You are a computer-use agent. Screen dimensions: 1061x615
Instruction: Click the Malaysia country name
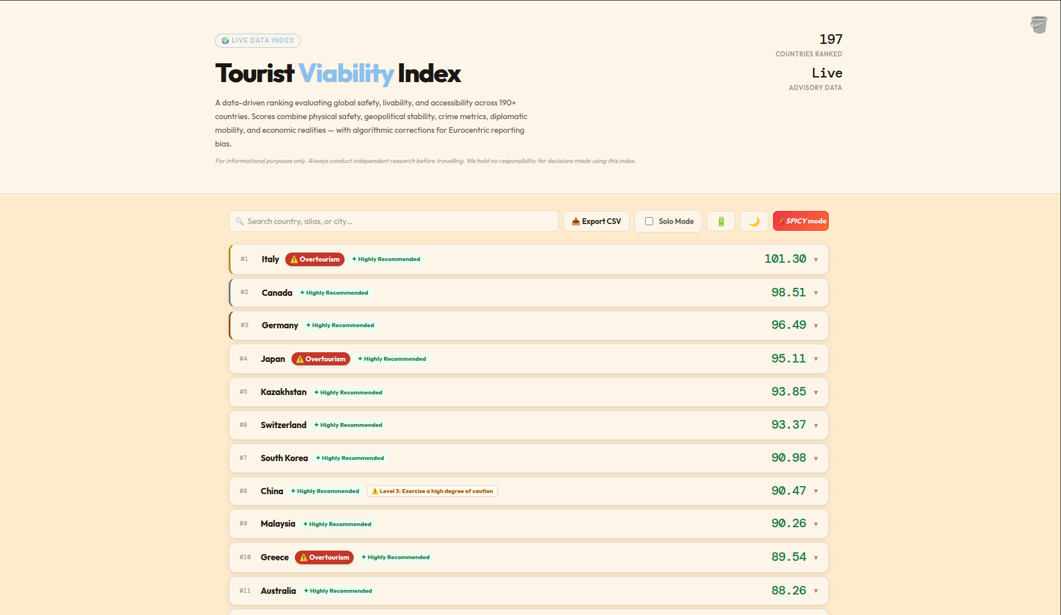click(278, 524)
